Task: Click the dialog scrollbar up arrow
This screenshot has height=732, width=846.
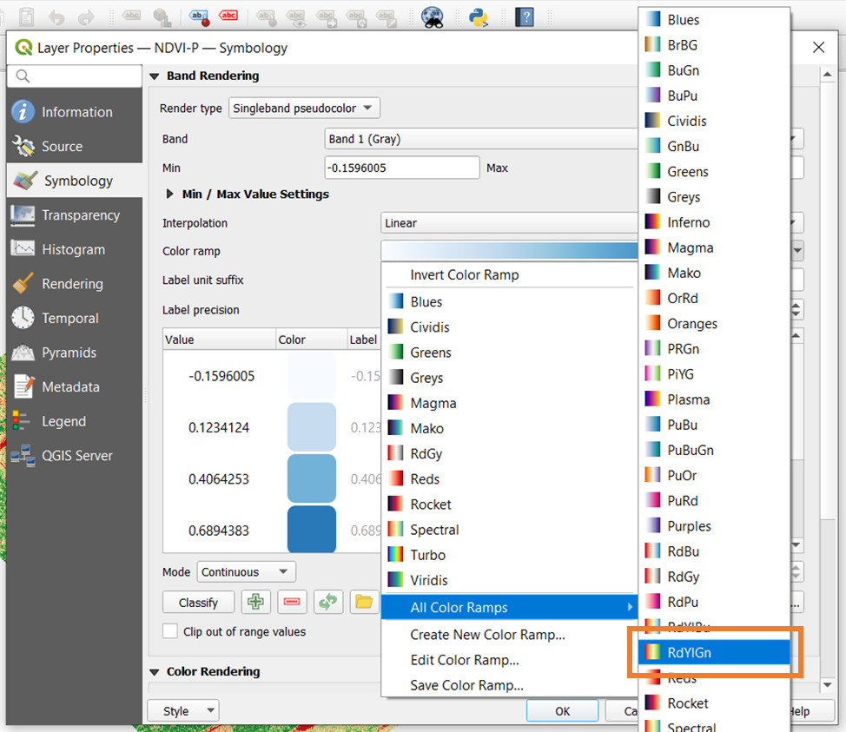Action: (827, 75)
